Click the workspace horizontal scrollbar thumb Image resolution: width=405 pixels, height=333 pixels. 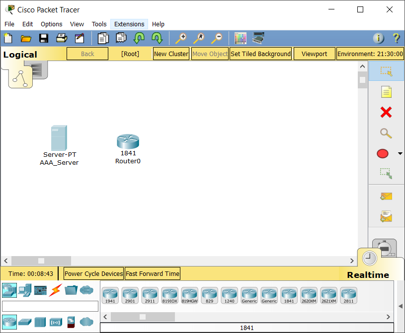tap(41, 261)
